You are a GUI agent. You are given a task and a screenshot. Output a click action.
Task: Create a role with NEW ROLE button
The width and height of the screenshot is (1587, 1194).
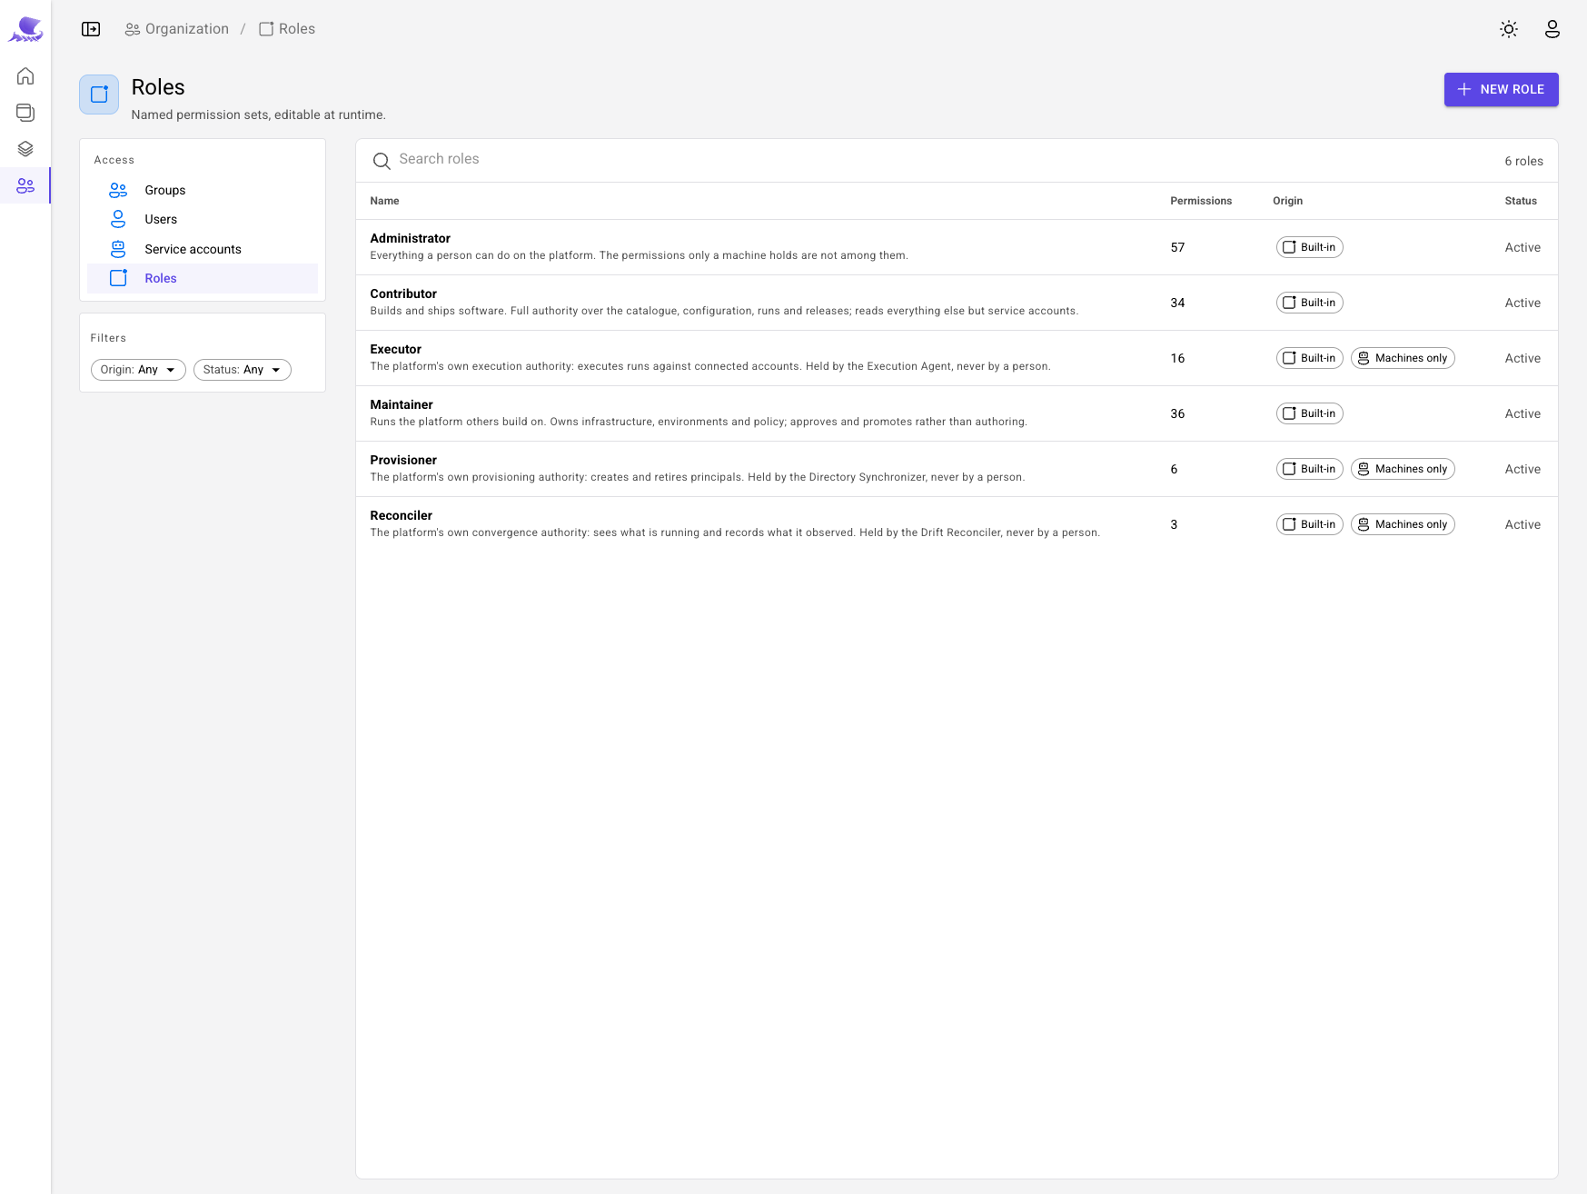pyautogui.click(x=1501, y=89)
